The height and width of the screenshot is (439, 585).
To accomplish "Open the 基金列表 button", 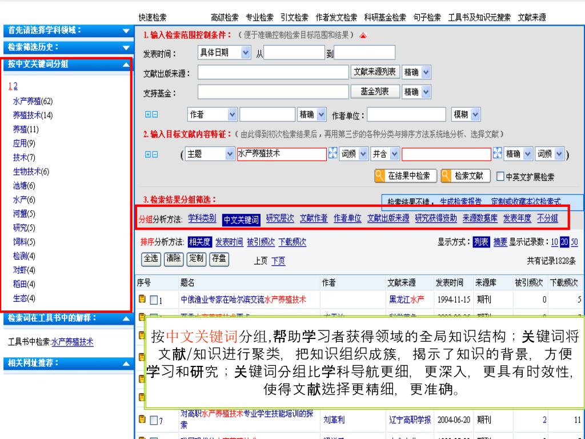I will [x=375, y=91].
